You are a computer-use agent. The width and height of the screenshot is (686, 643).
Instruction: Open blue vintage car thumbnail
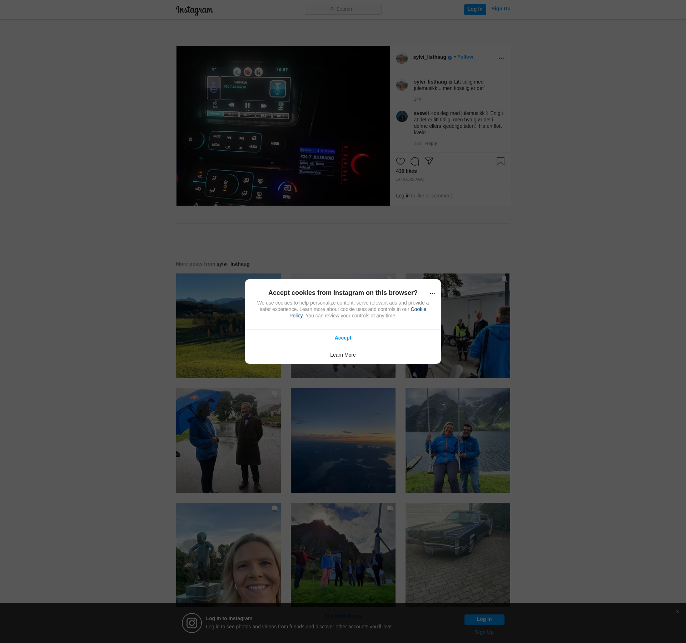coord(458,555)
